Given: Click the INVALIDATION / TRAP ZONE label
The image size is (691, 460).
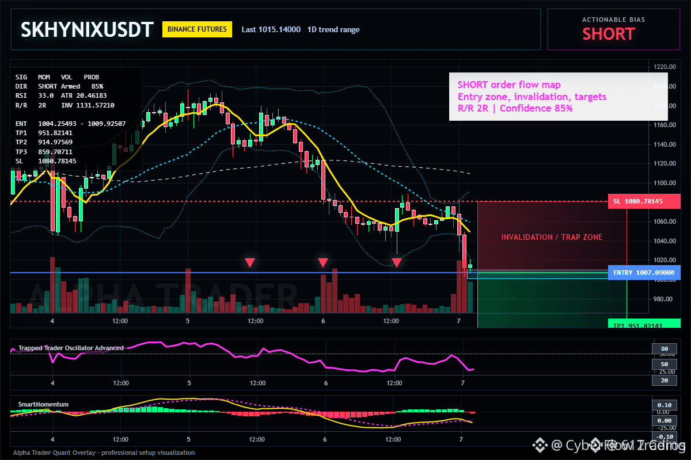Looking at the screenshot, I should [x=552, y=237].
